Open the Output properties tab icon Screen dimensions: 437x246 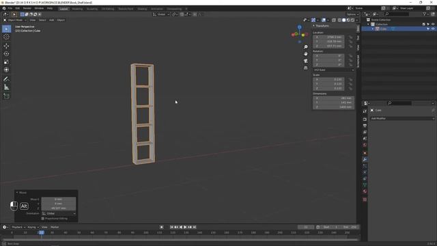[x=365, y=126]
